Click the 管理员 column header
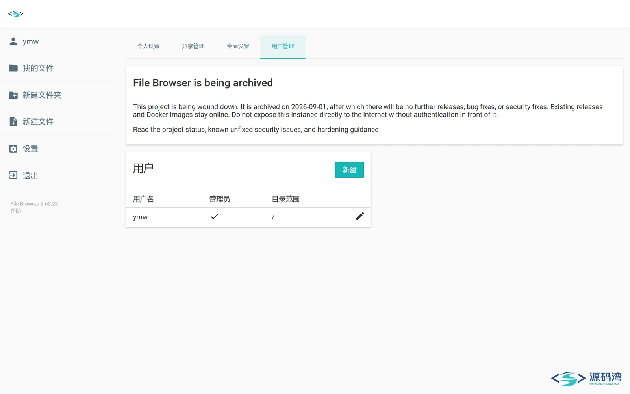 pyautogui.click(x=219, y=199)
